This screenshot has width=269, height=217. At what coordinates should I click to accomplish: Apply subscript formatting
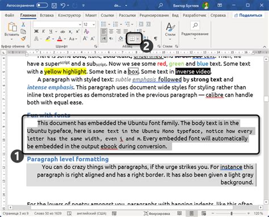tap(70, 32)
